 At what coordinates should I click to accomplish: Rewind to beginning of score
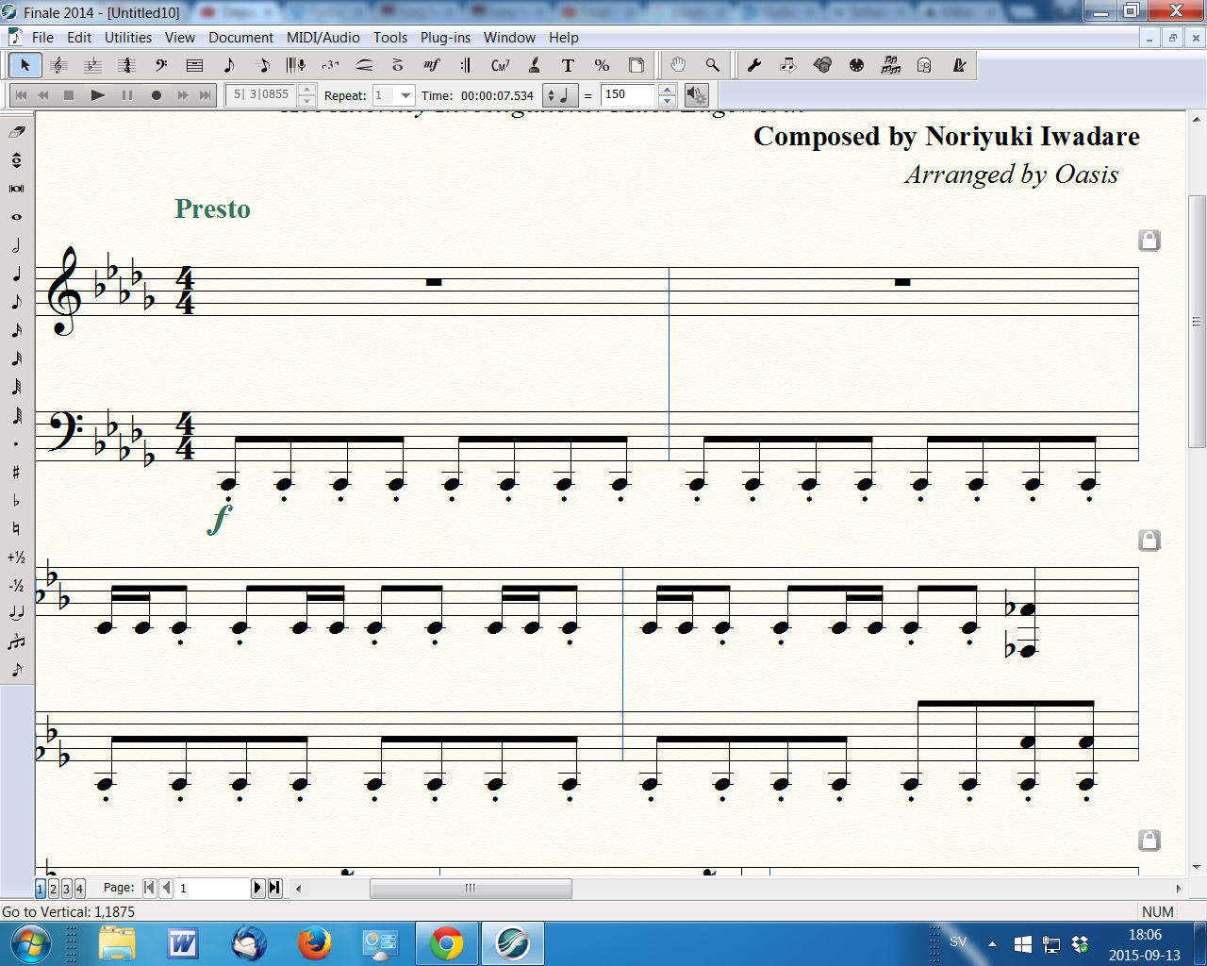21,95
